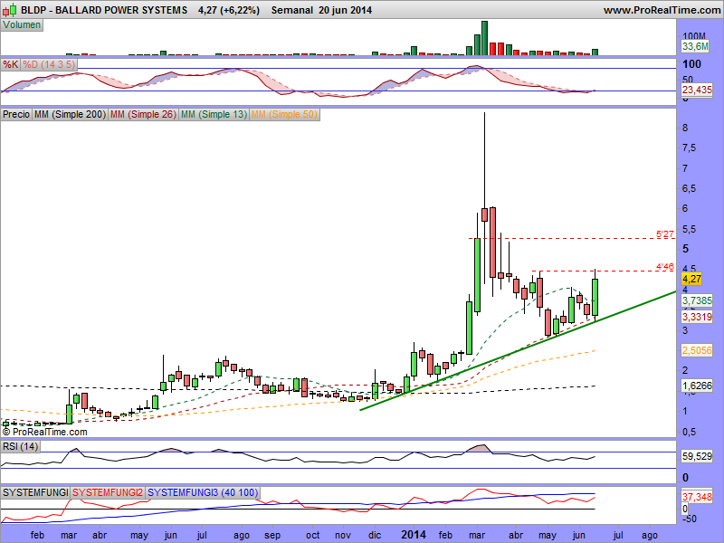Viewport: 724px width, 543px height.
Task: Select the SYSTEMFUNGI indicator label
Action: tap(35, 492)
